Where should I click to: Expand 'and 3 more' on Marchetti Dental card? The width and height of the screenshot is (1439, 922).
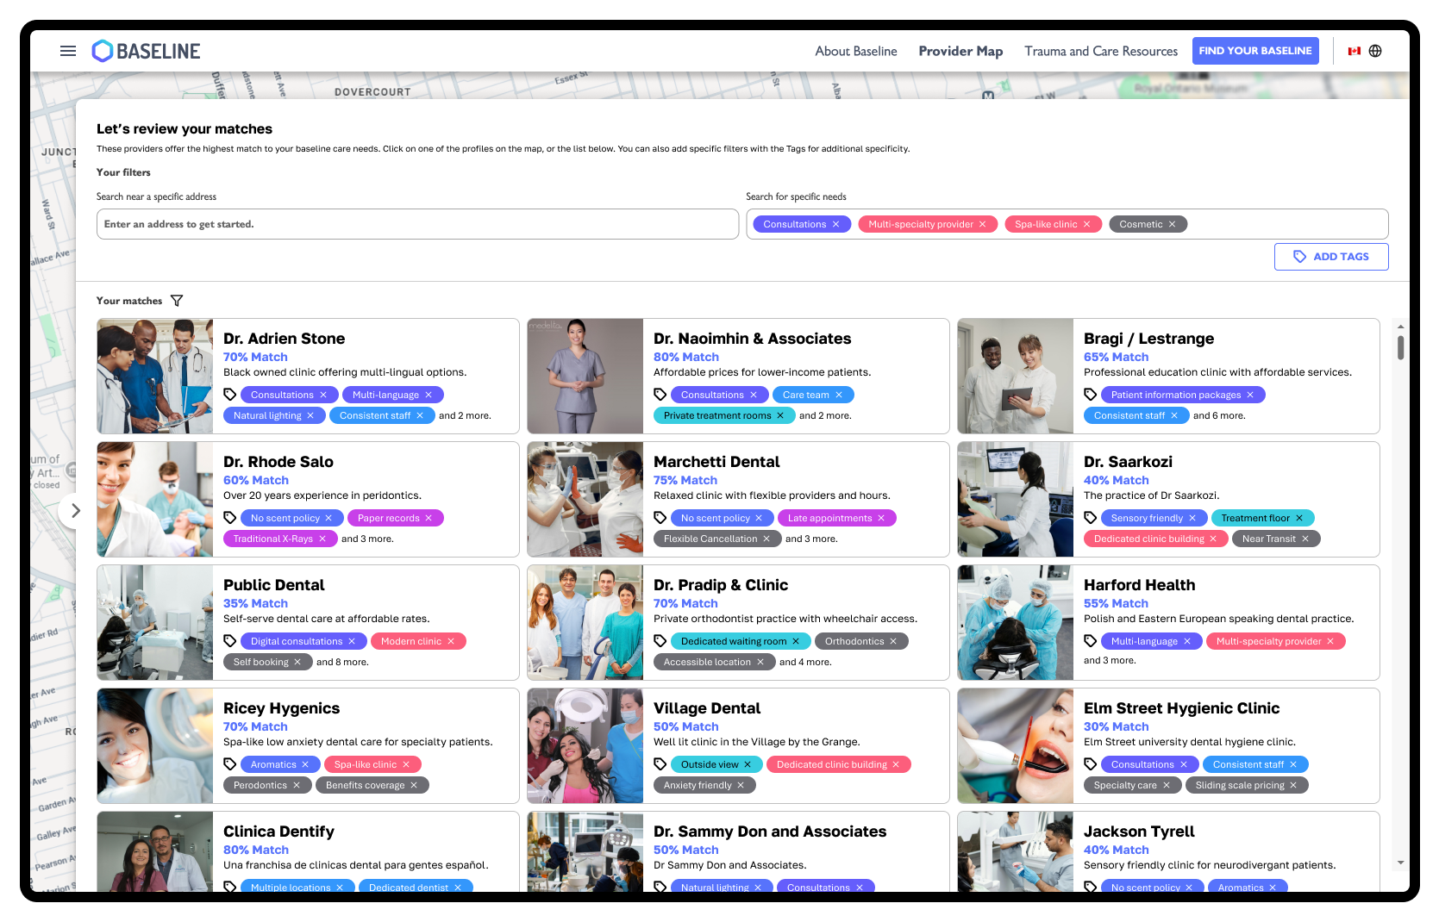click(811, 539)
